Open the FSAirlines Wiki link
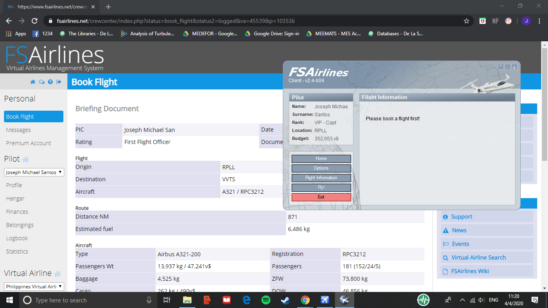 [x=470, y=272]
